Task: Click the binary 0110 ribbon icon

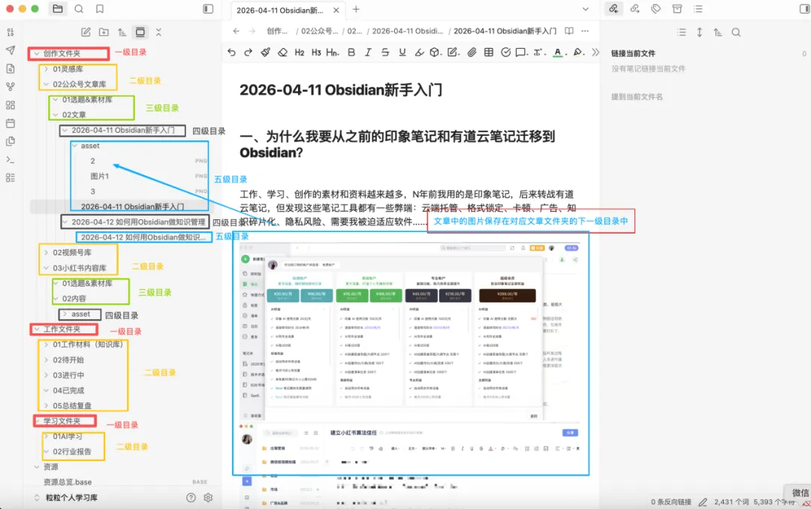Action: tap(11, 32)
